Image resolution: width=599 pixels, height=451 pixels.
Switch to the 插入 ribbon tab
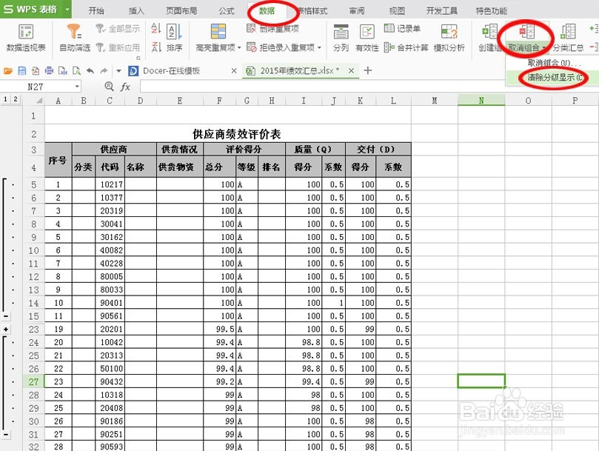(136, 10)
